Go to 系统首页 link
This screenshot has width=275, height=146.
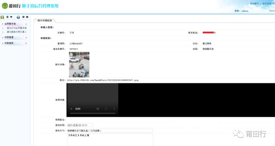tap(254, 4)
